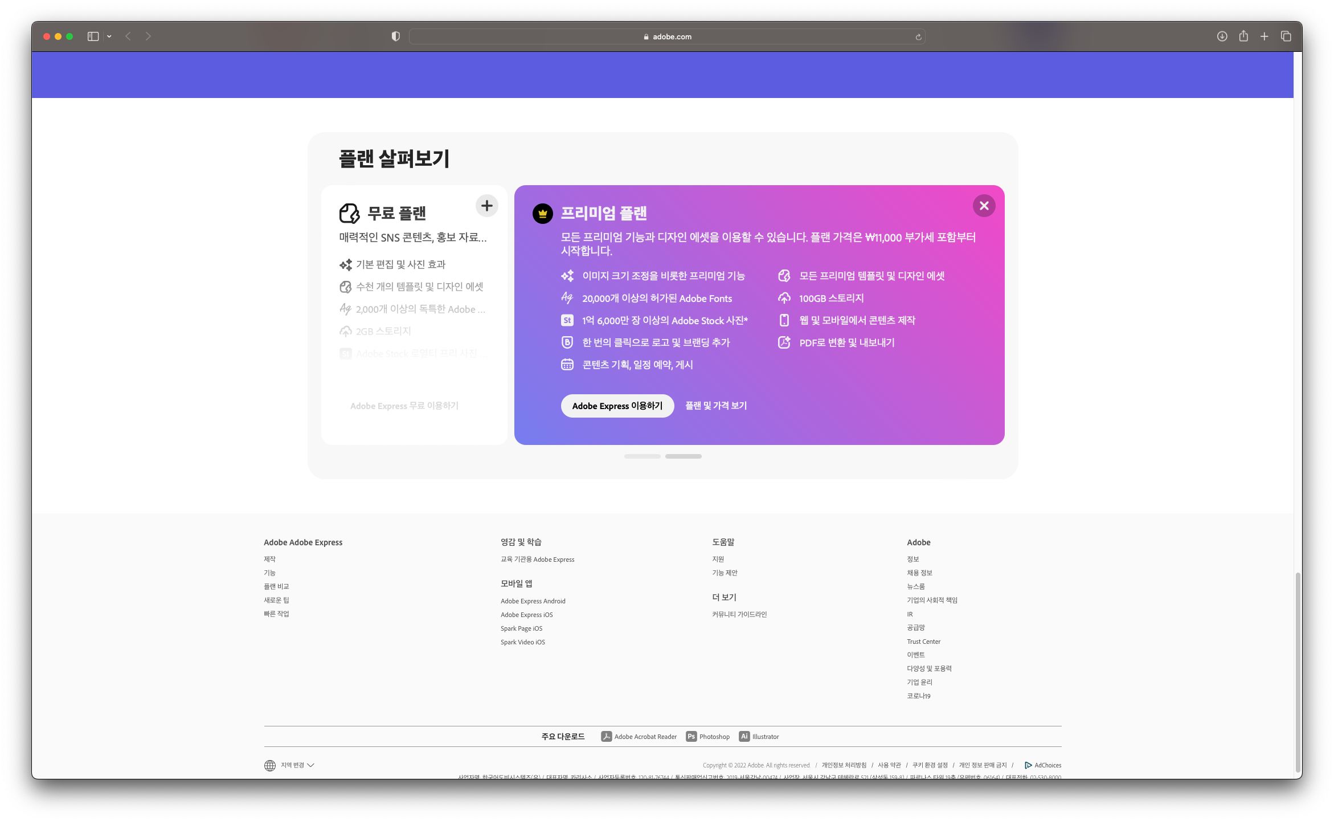Click the adobe.com address bar

point(666,36)
